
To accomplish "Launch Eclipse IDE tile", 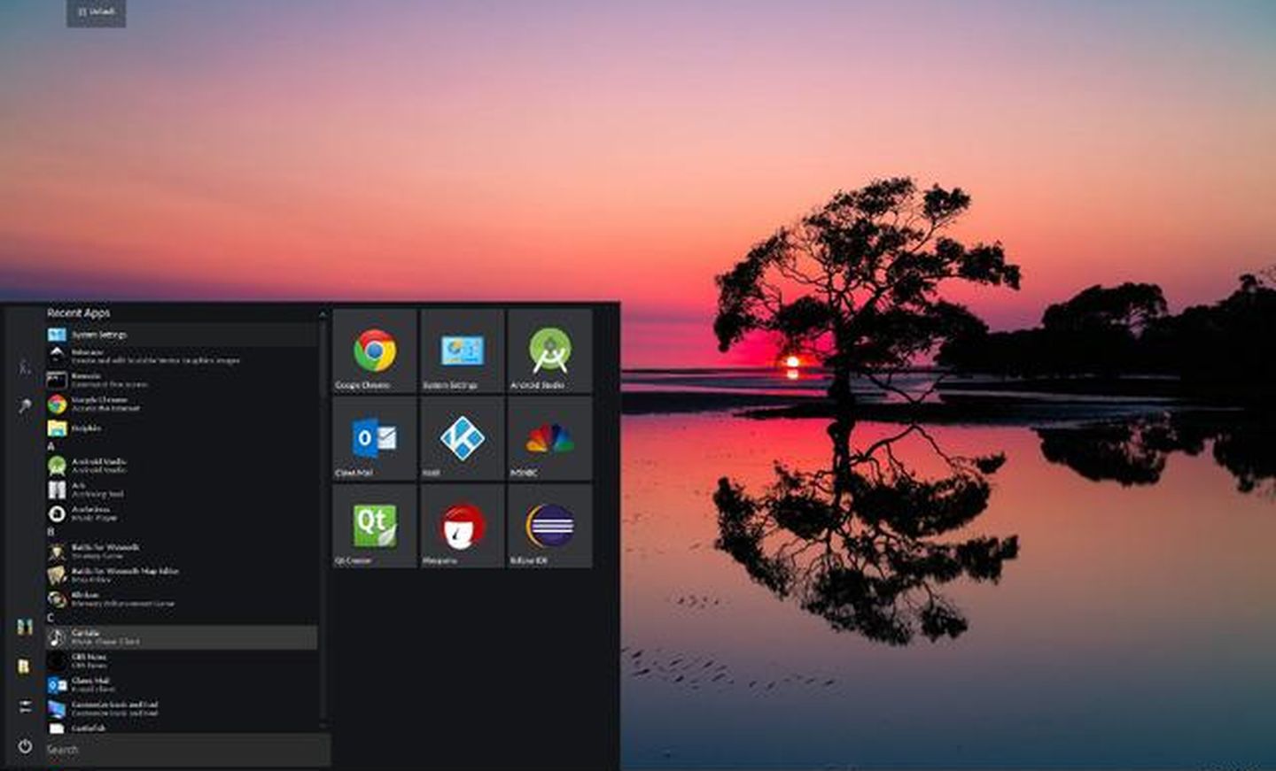I will pyautogui.click(x=547, y=528).
